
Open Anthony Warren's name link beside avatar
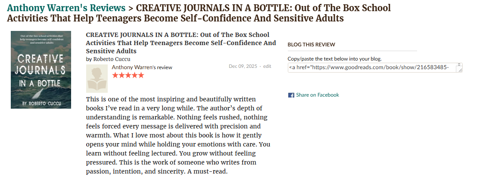click(x=133, y=67)
